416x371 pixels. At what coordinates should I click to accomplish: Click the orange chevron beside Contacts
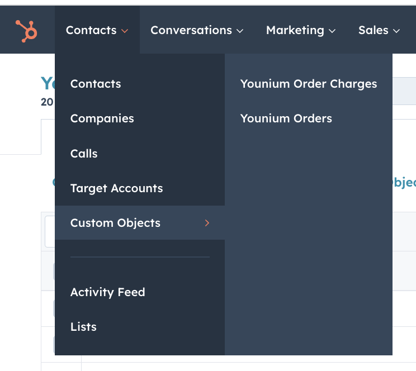click(125, 31)
